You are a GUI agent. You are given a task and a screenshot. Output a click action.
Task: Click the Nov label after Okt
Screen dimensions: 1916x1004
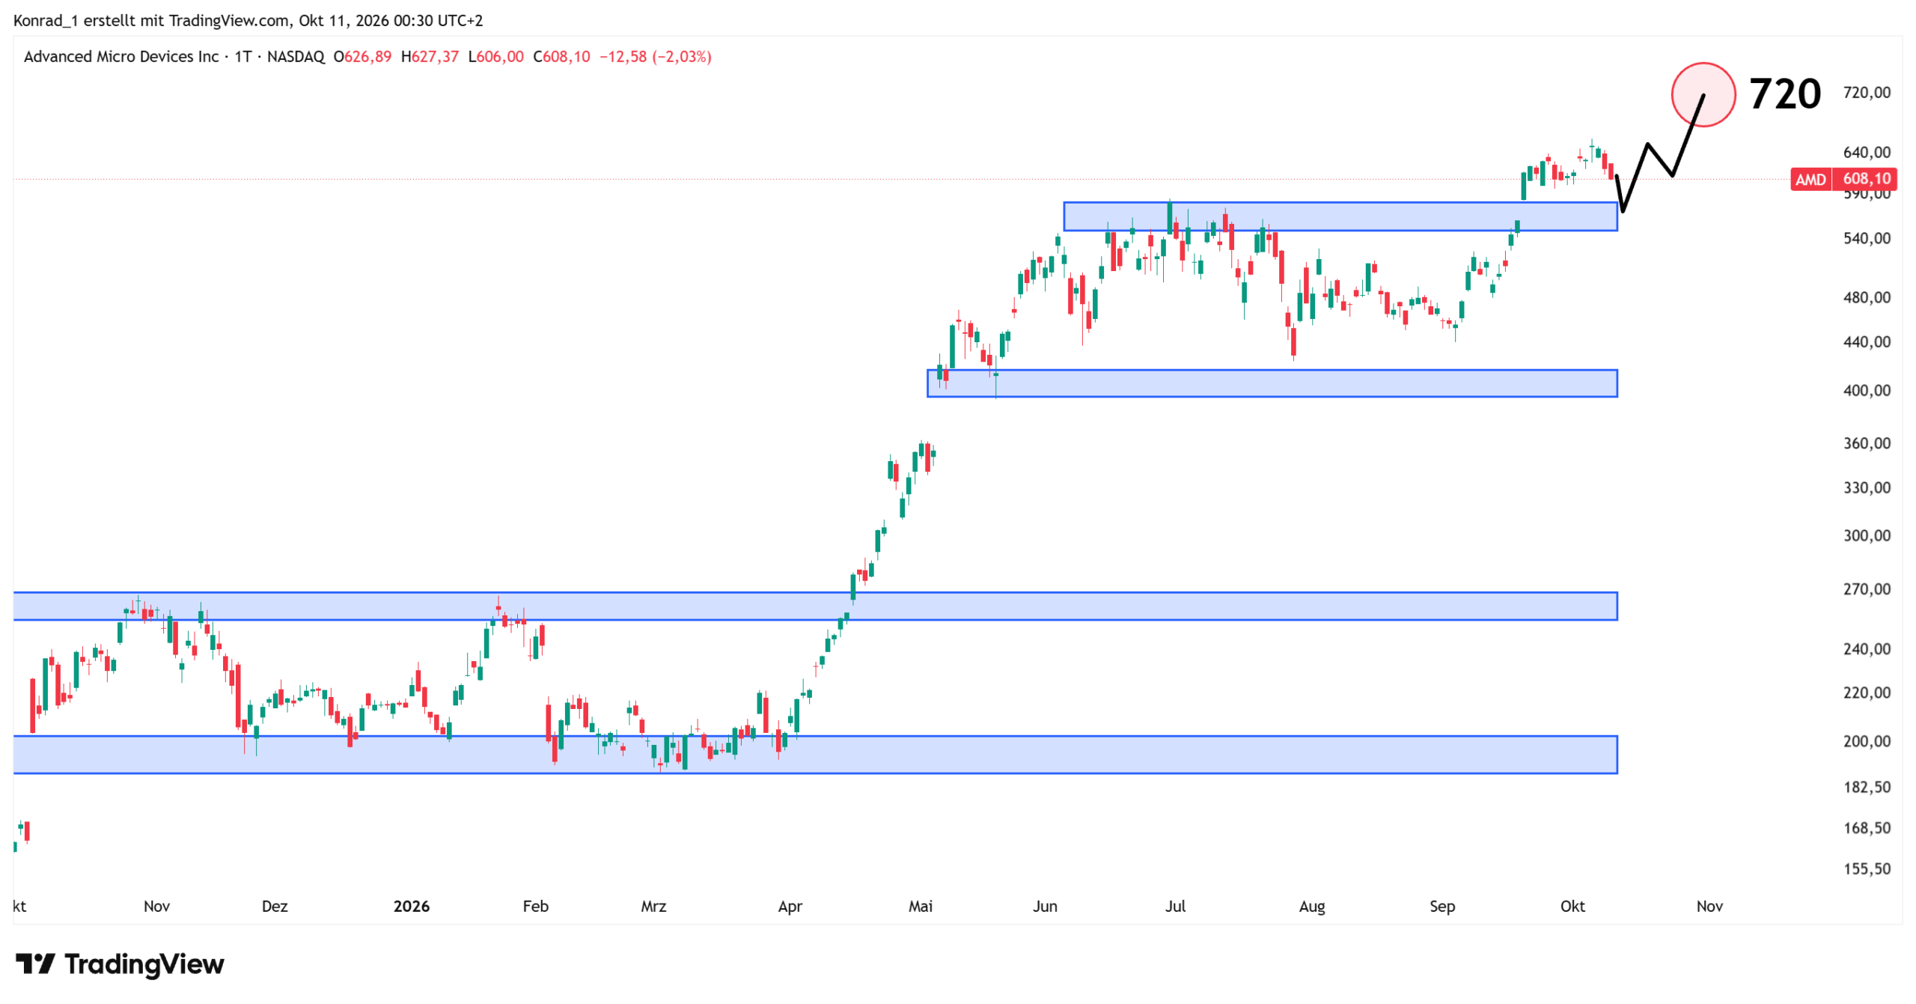click(1709, 907)
